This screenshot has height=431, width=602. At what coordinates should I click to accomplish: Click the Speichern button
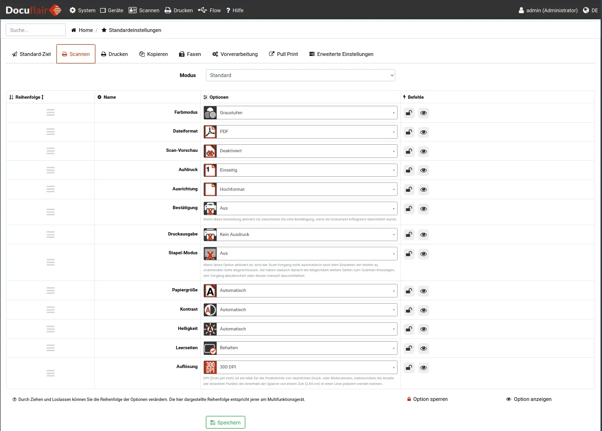click(x=225, y=423)
